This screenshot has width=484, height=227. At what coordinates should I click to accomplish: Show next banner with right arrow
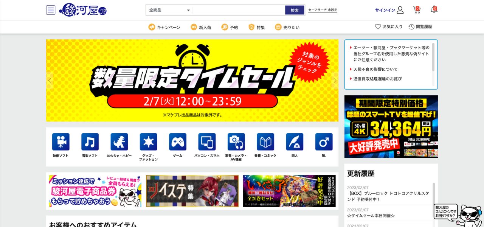(x=335, y=81)
